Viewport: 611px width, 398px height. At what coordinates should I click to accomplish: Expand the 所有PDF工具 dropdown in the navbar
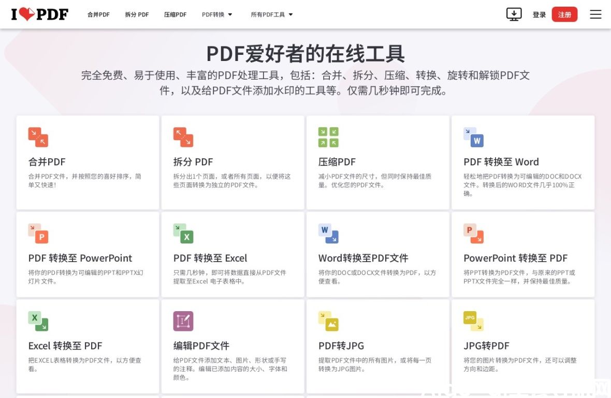[x=272, y=14]
